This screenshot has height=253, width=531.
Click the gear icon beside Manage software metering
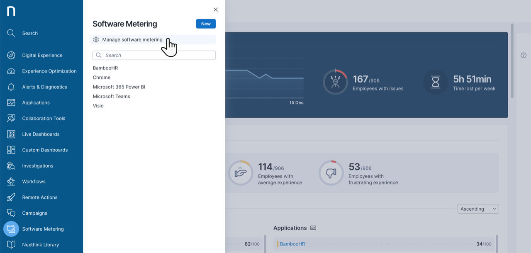pos(96,39)
